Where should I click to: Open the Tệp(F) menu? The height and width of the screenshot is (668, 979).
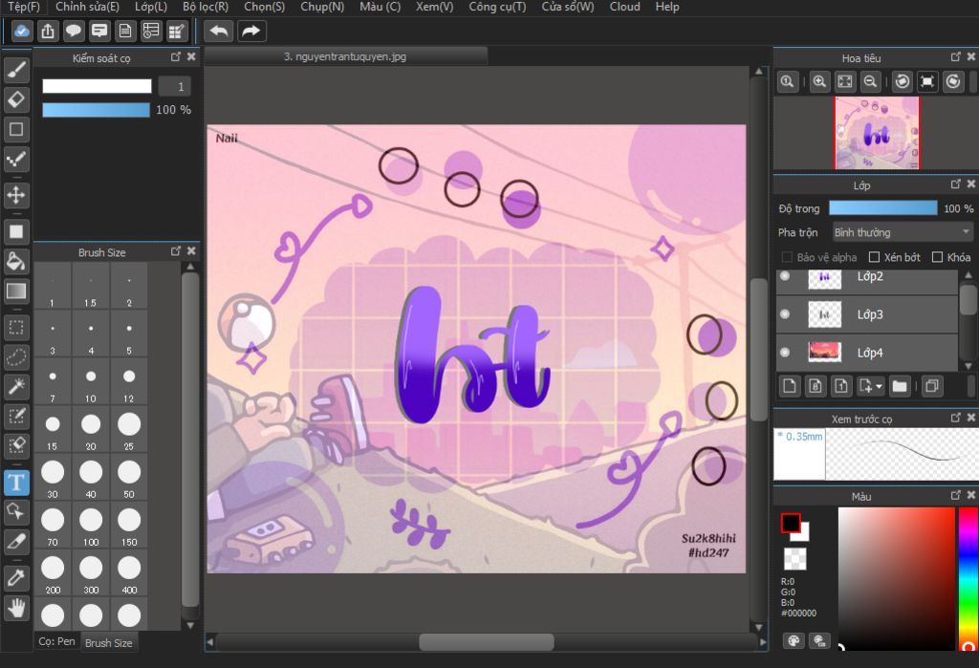coord(24,7)
